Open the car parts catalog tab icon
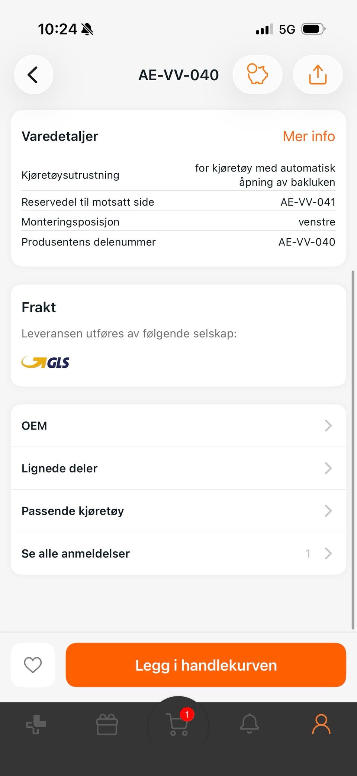This screenshot has width=357, height=776. (x=36, y=724)
